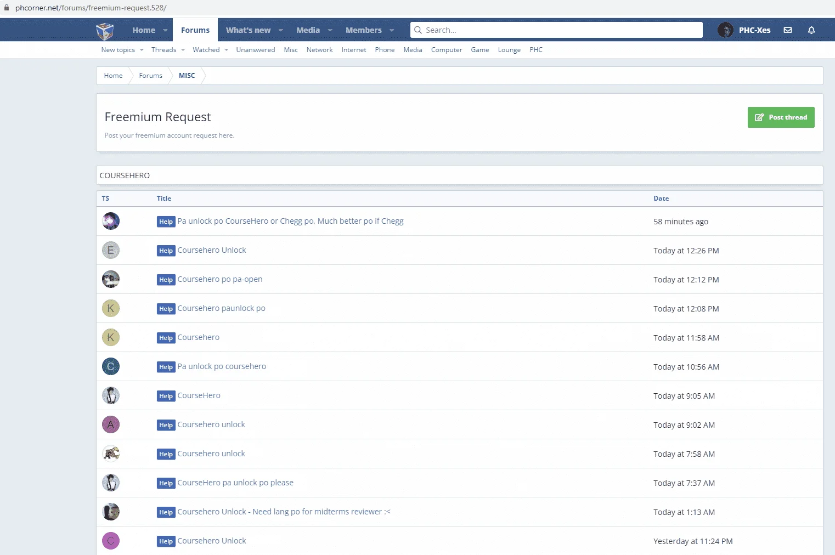
Task: Open thread 'Coursehero Unlock - Need lang po for midterms reviewer'
Action: (x=284, y=512)
